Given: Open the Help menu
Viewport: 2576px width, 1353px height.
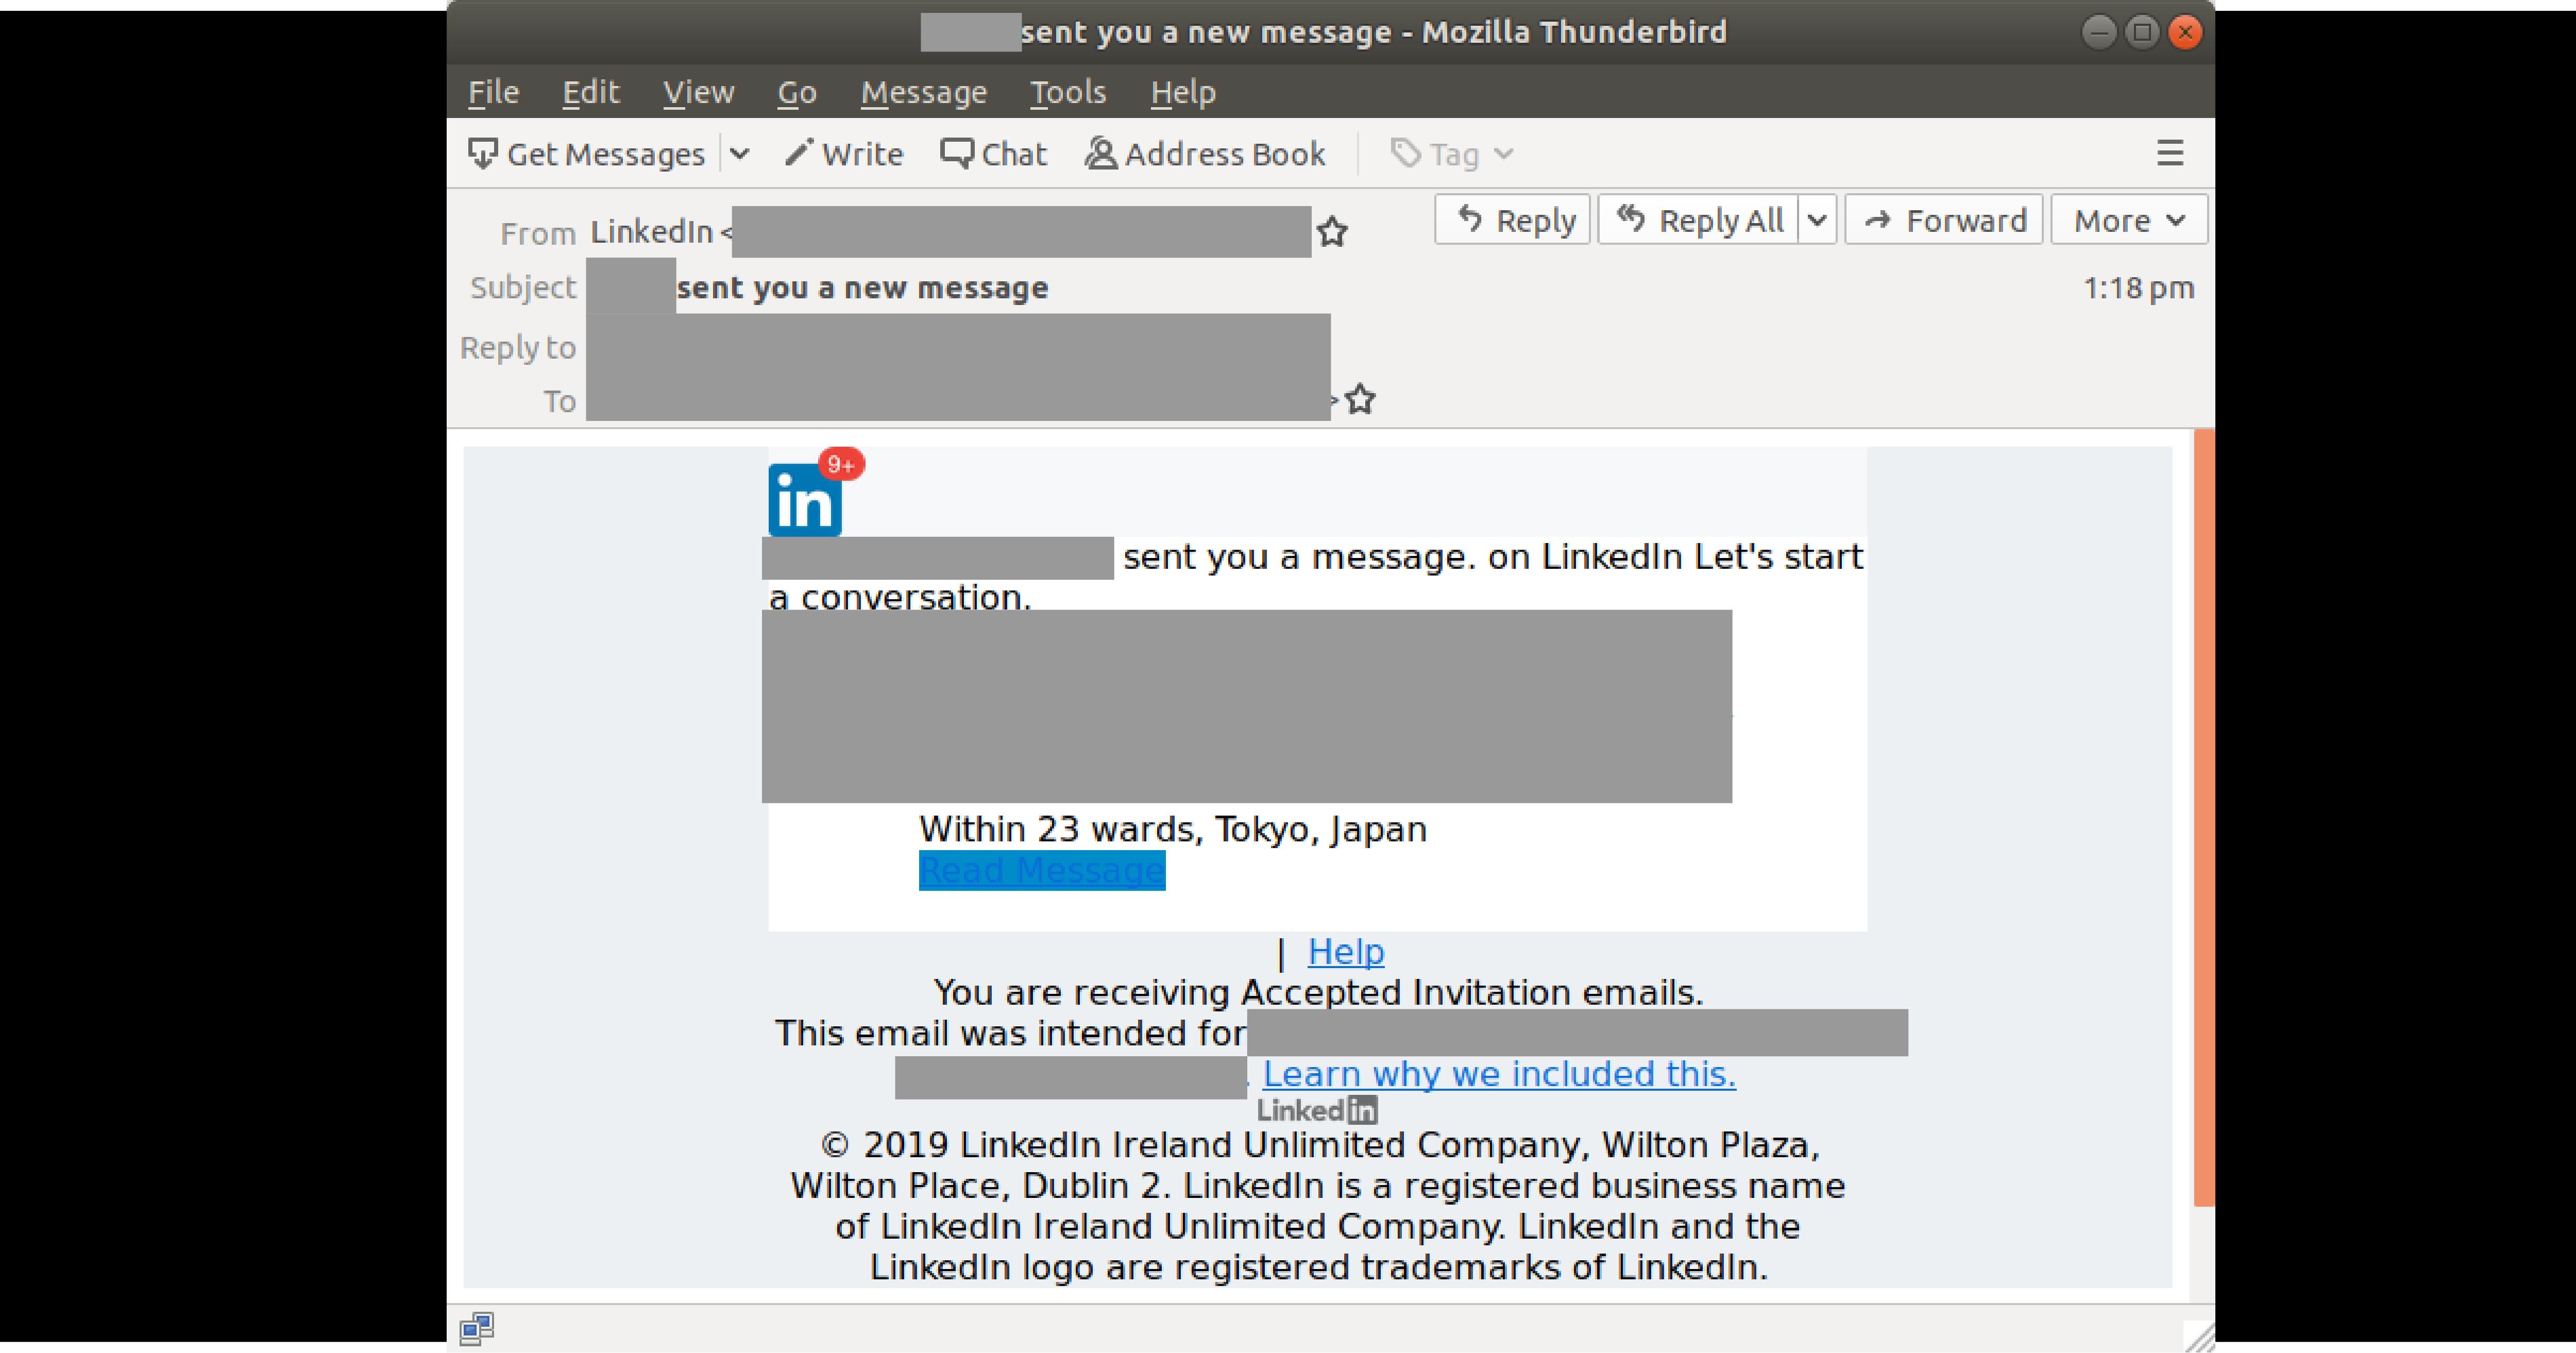Looking at the screenshot, I should tap(1183, 92).
